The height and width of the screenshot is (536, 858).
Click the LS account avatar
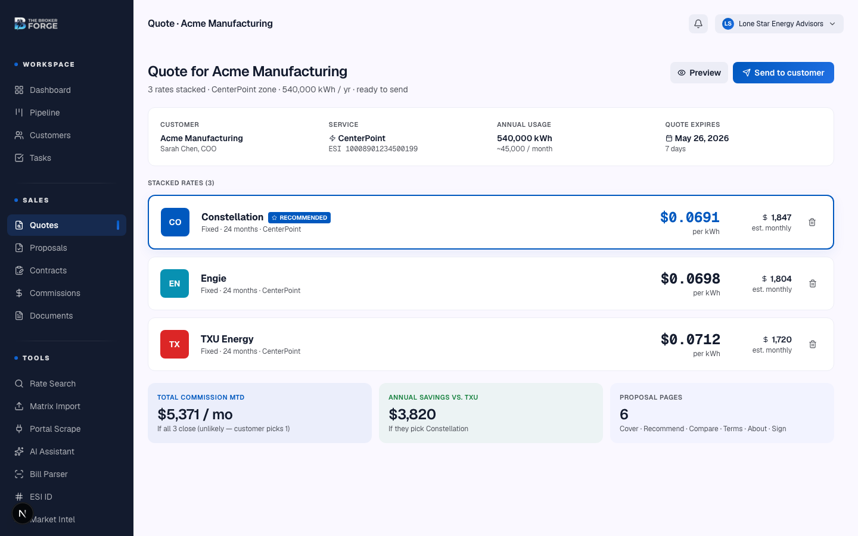click(x=728, y=24)
